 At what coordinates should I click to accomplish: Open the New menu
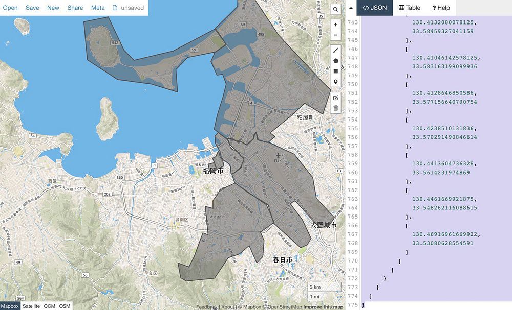tap(53, 8)
